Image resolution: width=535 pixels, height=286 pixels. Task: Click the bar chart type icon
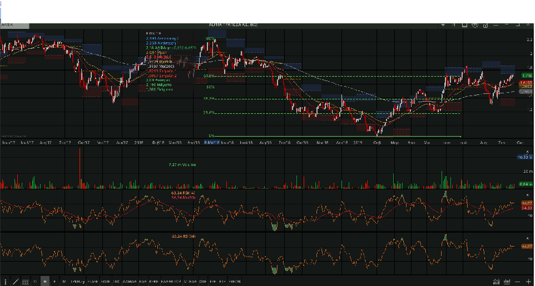pos(507,282)
